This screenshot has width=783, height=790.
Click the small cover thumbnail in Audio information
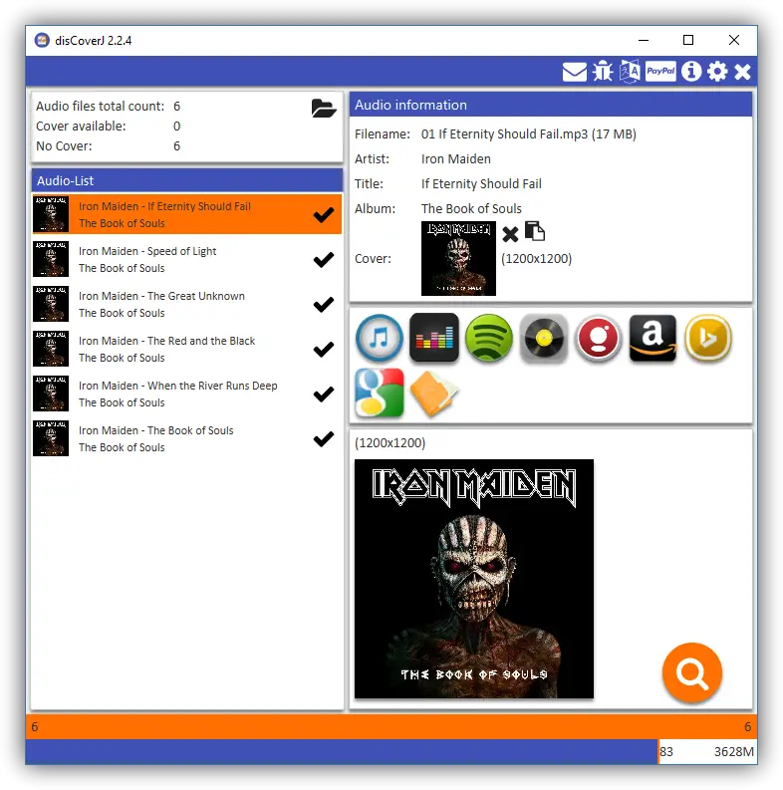pos(458,258)
